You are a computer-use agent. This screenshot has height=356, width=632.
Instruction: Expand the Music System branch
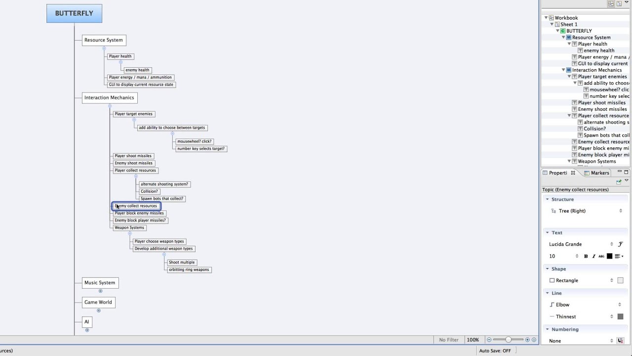point(100,291)
